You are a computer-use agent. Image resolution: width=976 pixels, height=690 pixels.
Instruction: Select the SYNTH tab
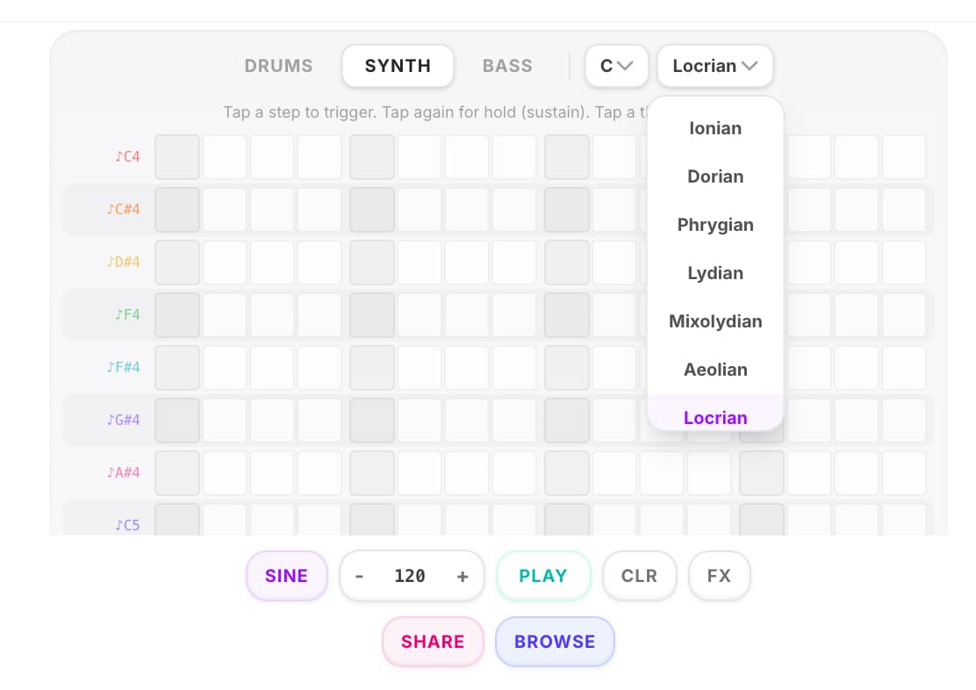coord(398,66)
